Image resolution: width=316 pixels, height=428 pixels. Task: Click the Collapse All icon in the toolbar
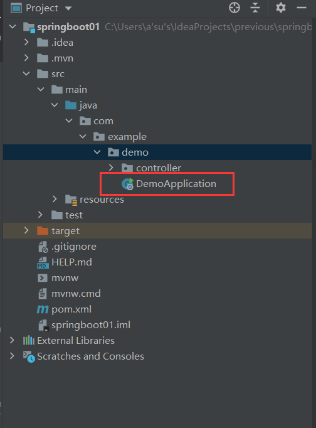click(255, 8)
